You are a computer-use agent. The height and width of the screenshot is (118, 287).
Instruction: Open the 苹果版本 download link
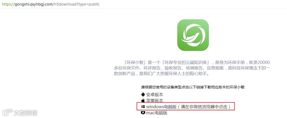154,100
